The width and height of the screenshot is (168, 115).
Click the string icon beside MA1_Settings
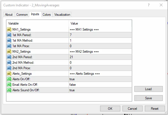9,30
